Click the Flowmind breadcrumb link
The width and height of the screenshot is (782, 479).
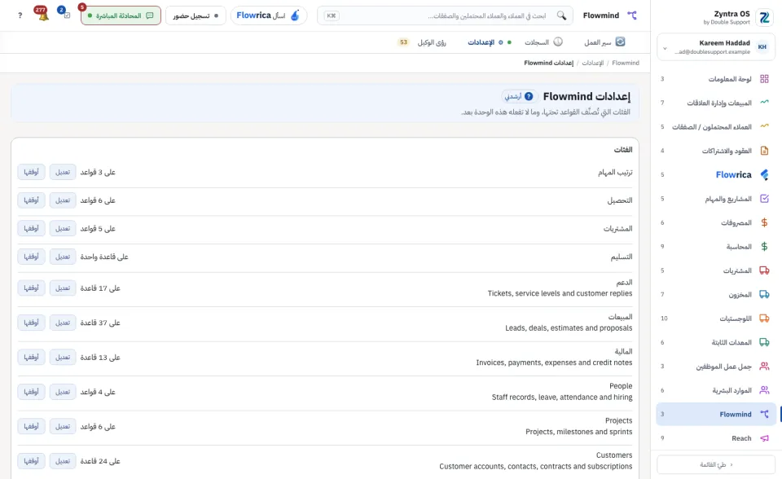[626, 63]
